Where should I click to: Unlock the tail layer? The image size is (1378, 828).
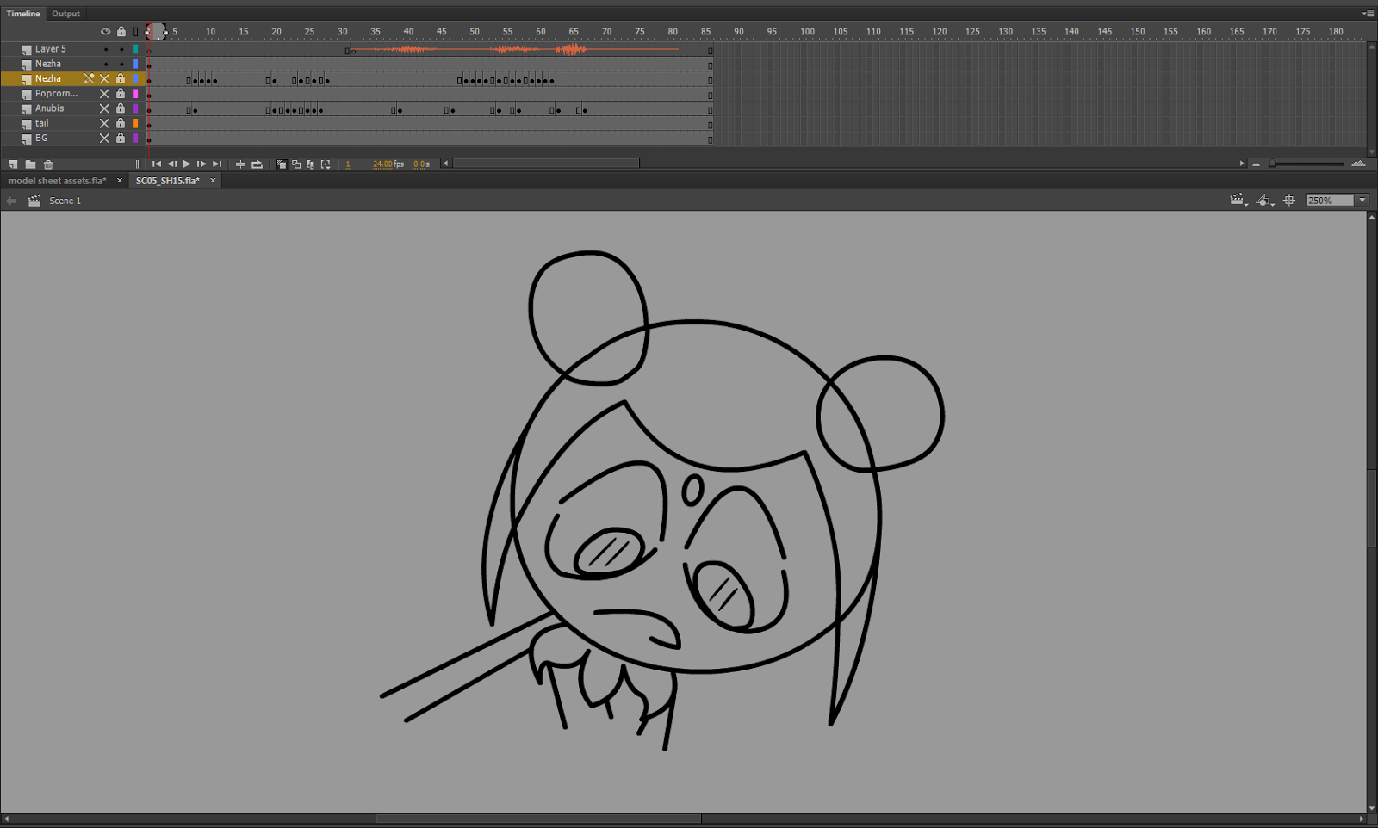point(121,123)
